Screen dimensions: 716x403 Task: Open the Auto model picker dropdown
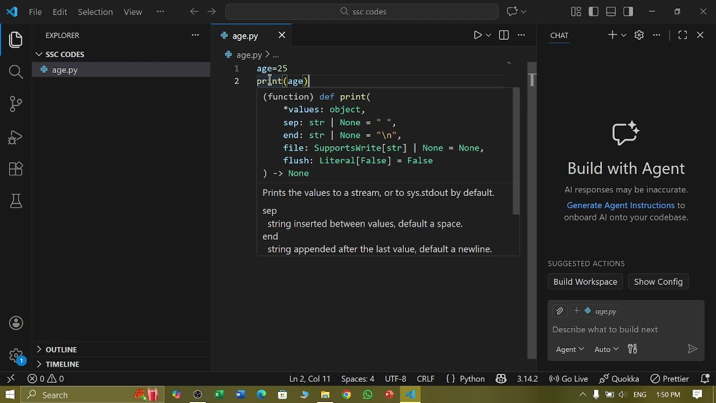tap(606, 349)
